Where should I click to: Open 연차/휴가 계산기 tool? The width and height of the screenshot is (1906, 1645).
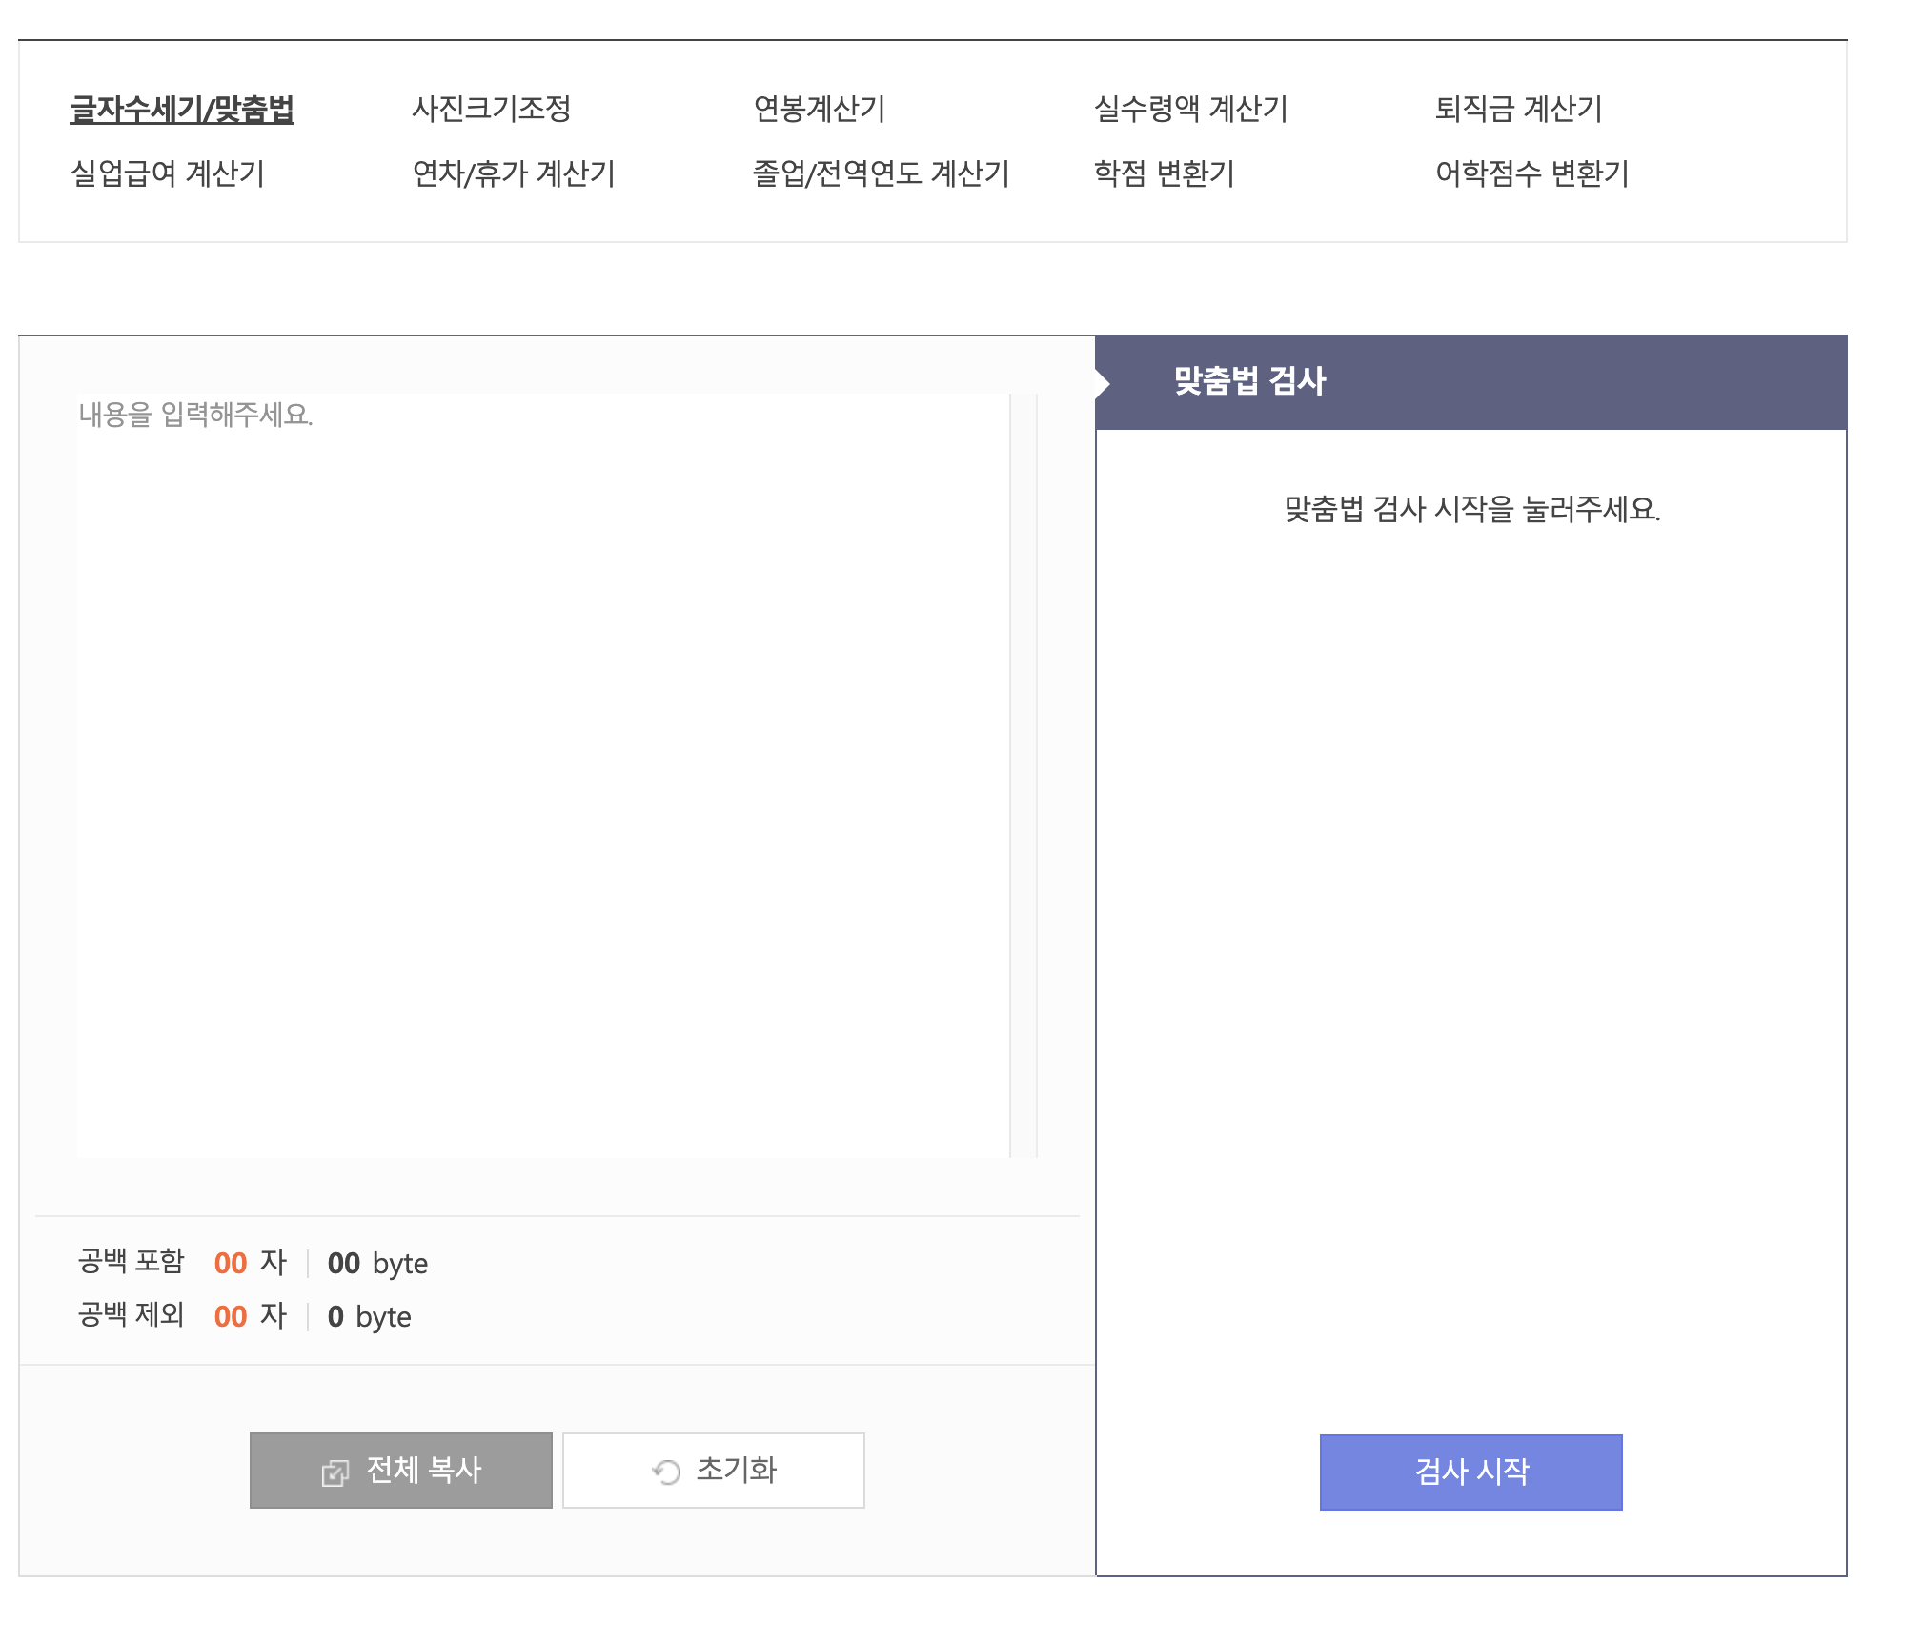point(514,173)
